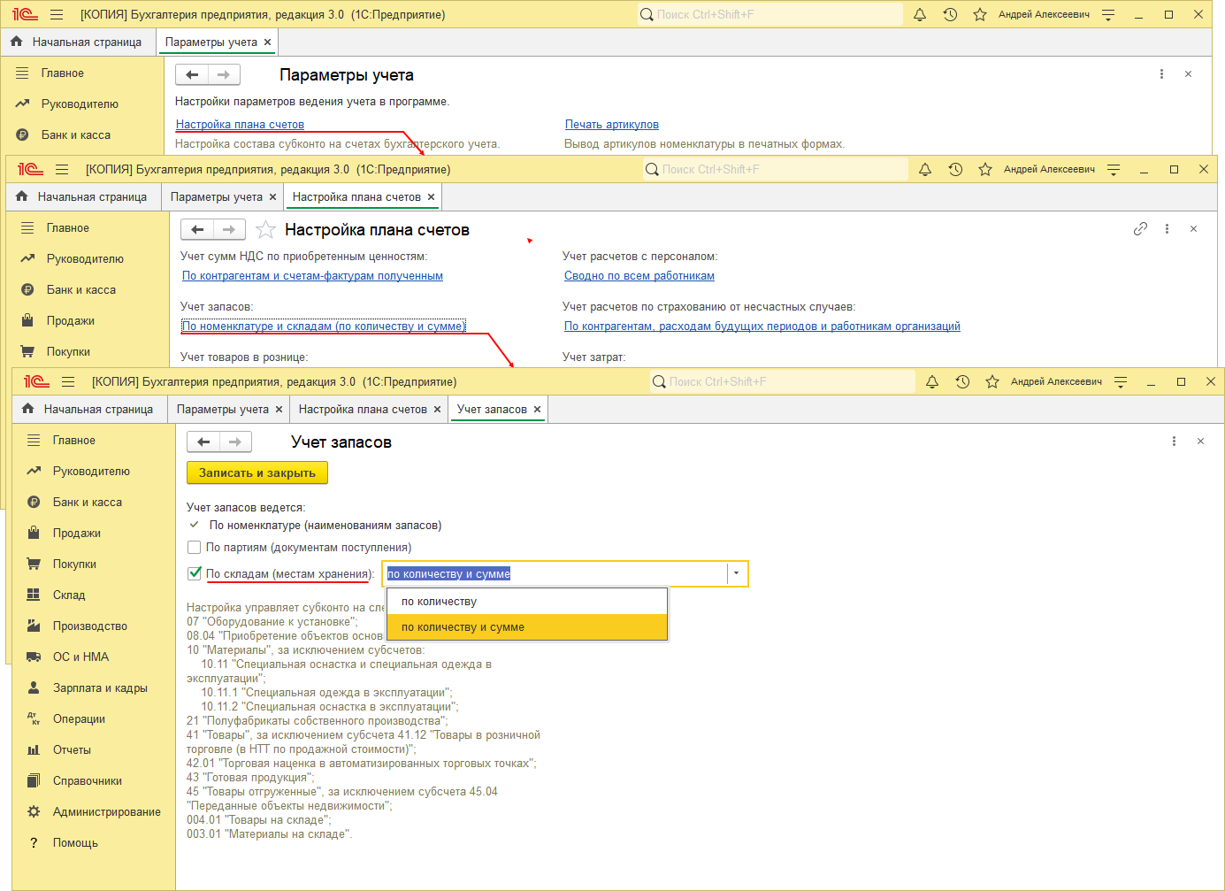
Task: Click the notifications bell in Учет запасов window
Action: 932,381
